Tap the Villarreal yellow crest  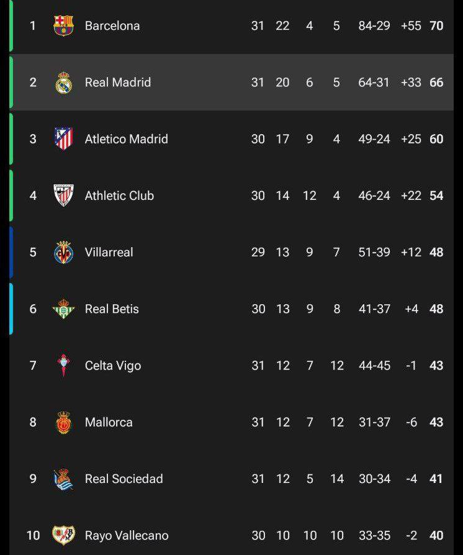[64, 252]
